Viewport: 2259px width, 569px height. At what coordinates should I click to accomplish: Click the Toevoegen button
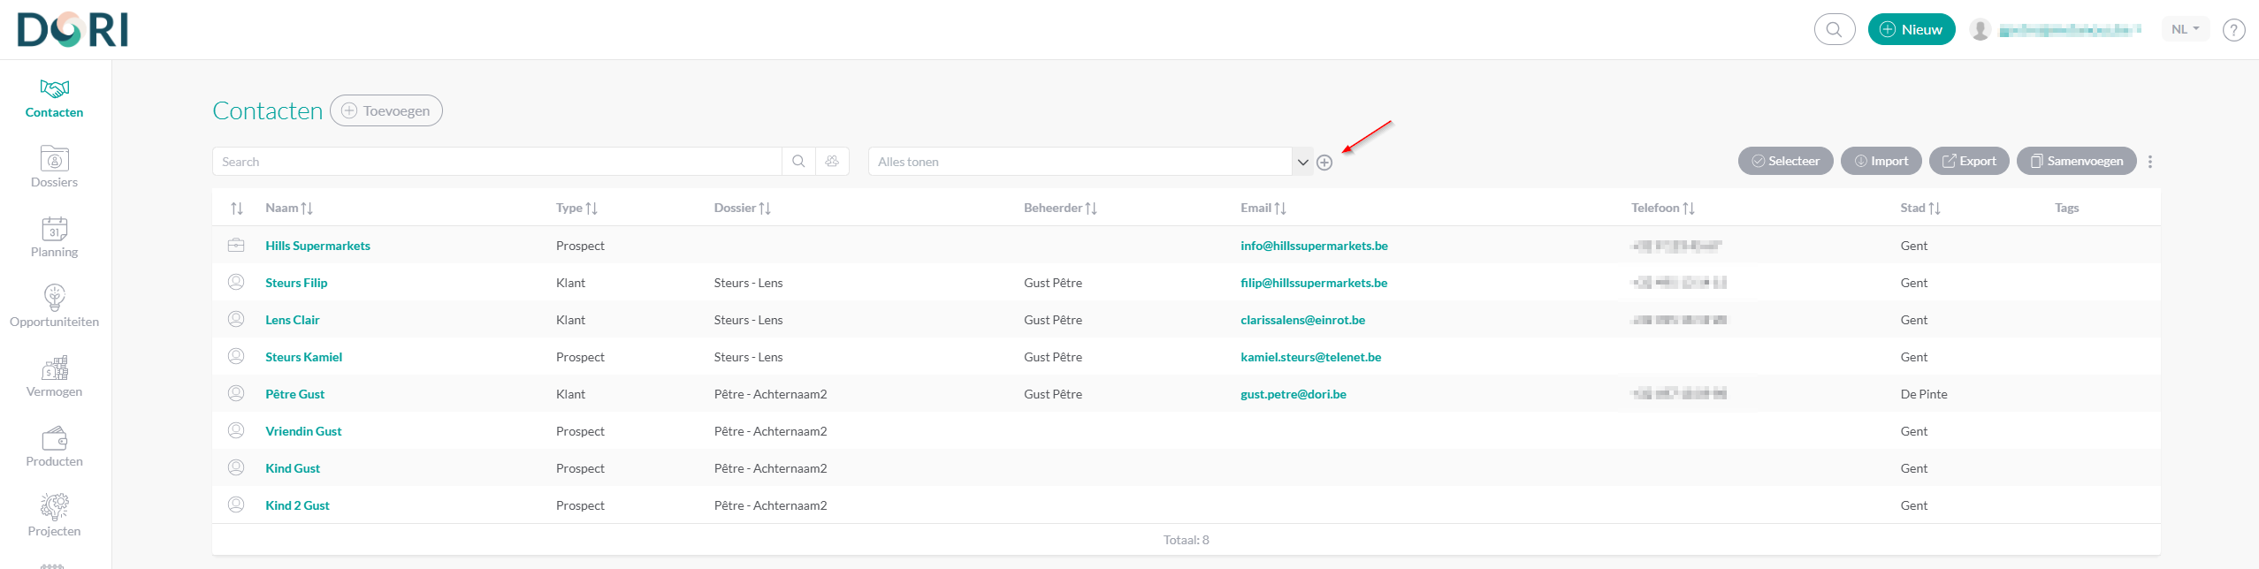click(x=386, y=111)
